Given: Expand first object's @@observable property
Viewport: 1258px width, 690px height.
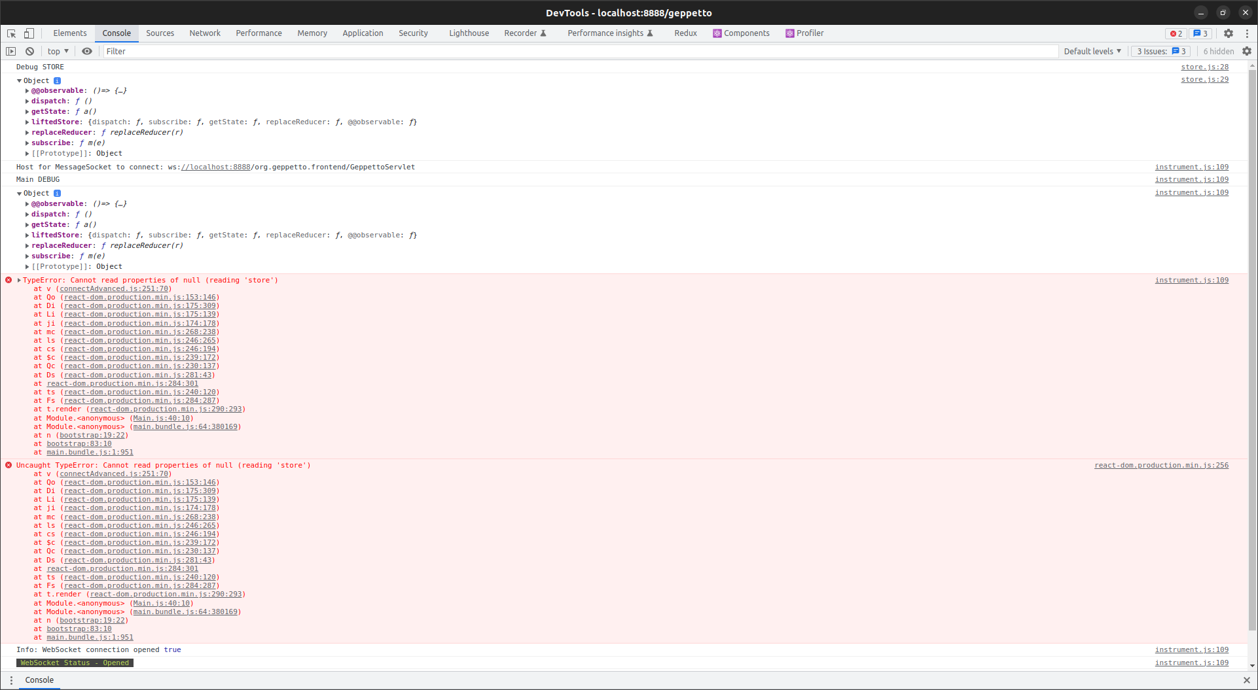Looking at the screenshot, I should 27,91.
